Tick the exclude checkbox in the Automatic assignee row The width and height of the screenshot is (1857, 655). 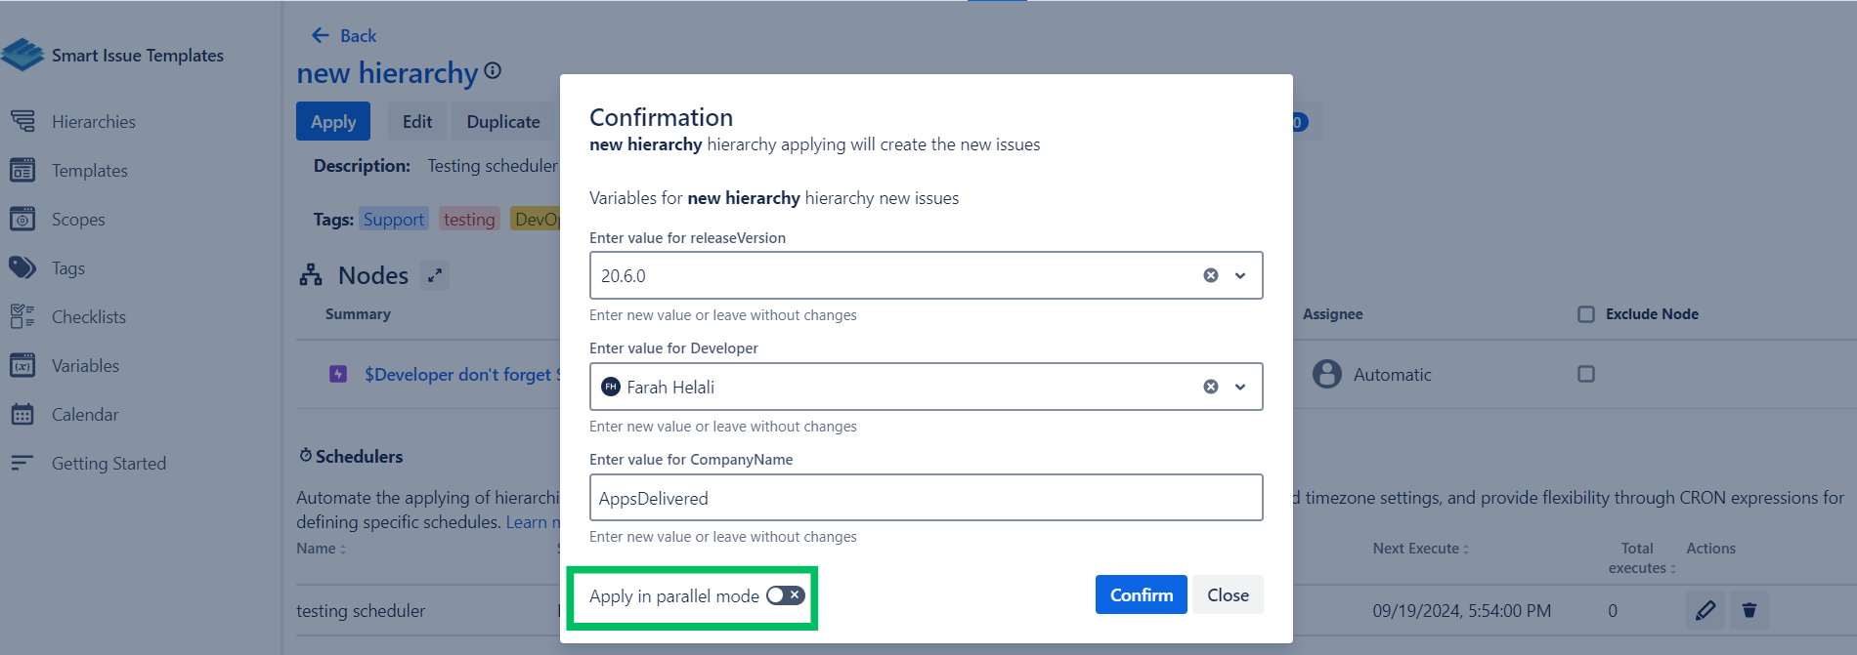click(1585, 374)
